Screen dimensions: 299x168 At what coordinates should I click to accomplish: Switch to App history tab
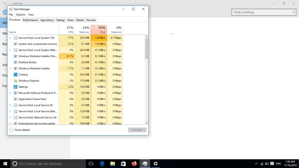47,20
